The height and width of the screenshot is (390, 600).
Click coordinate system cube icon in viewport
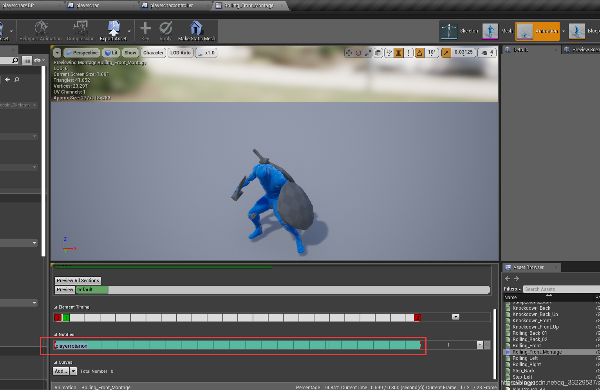click(378, 53)
